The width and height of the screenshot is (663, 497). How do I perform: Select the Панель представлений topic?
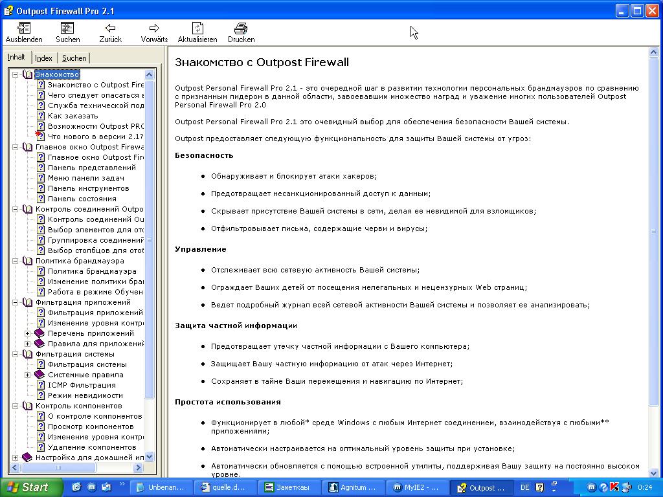click(92, 168)
